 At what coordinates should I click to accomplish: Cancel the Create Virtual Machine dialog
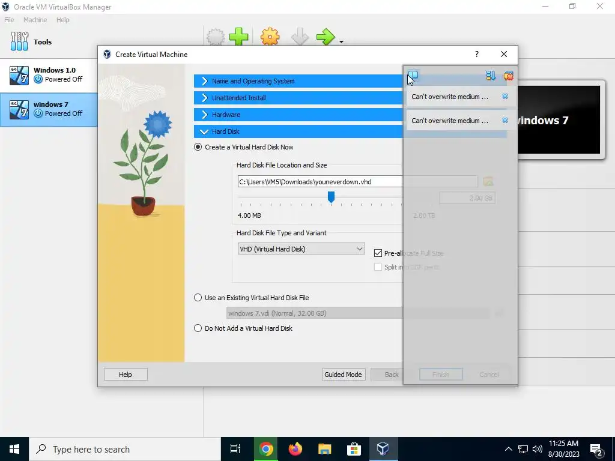pos(489,375)
